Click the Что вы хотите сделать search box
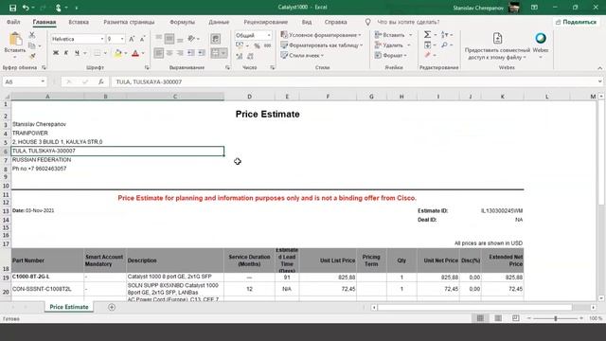This screenshot has width=606, height=341. coord(408,22)
